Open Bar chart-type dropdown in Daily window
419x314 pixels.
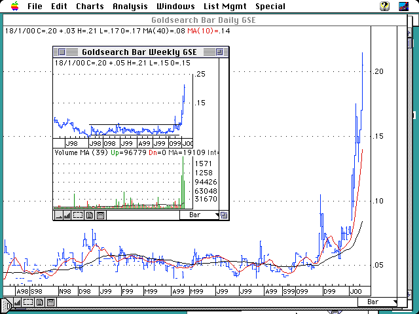pos(377,302)
